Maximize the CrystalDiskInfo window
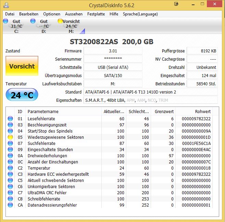The width and height of the screenshot is (225, 222). (x=202, y=4)
